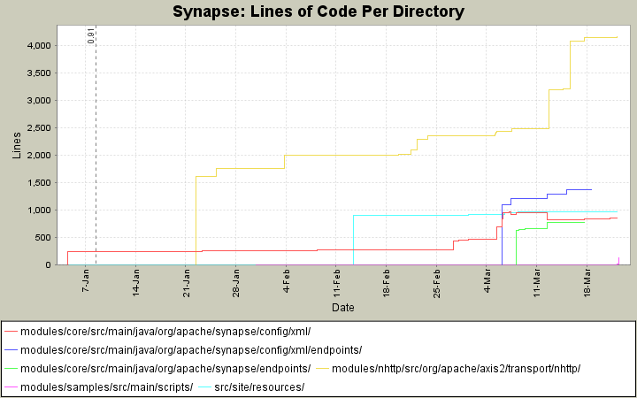Image resolution: width=637 pixels, height=398 pixels.
Task: Click legend label modules/core/src/main/java/org/apache/synapse/endpoints/
Action: pyautogui.click(x=165, y=368)
